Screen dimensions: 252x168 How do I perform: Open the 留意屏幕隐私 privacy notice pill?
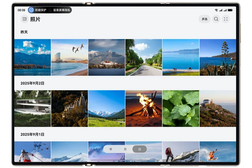coord(61,10)
